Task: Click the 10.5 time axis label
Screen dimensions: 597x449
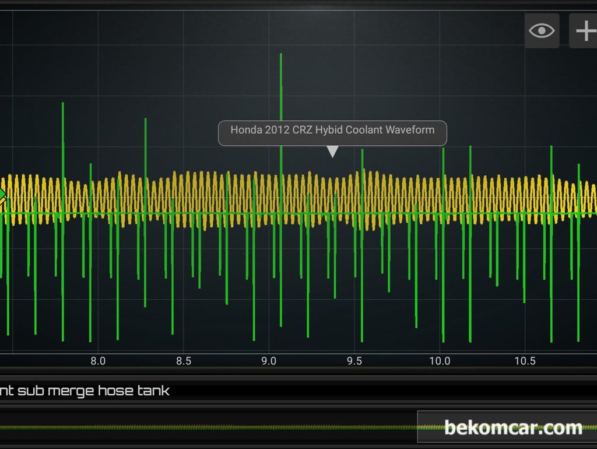Action: (525, 361)
